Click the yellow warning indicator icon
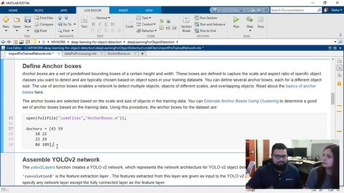This screenshot has height=193, width=344. point(339,83)
